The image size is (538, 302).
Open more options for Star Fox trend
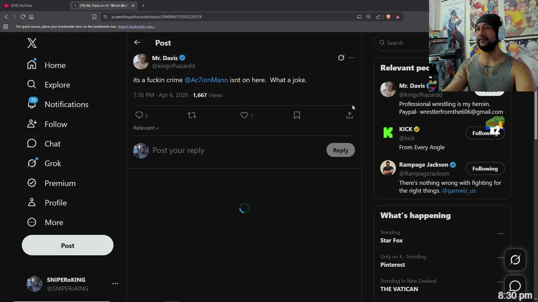coord(501,233)
